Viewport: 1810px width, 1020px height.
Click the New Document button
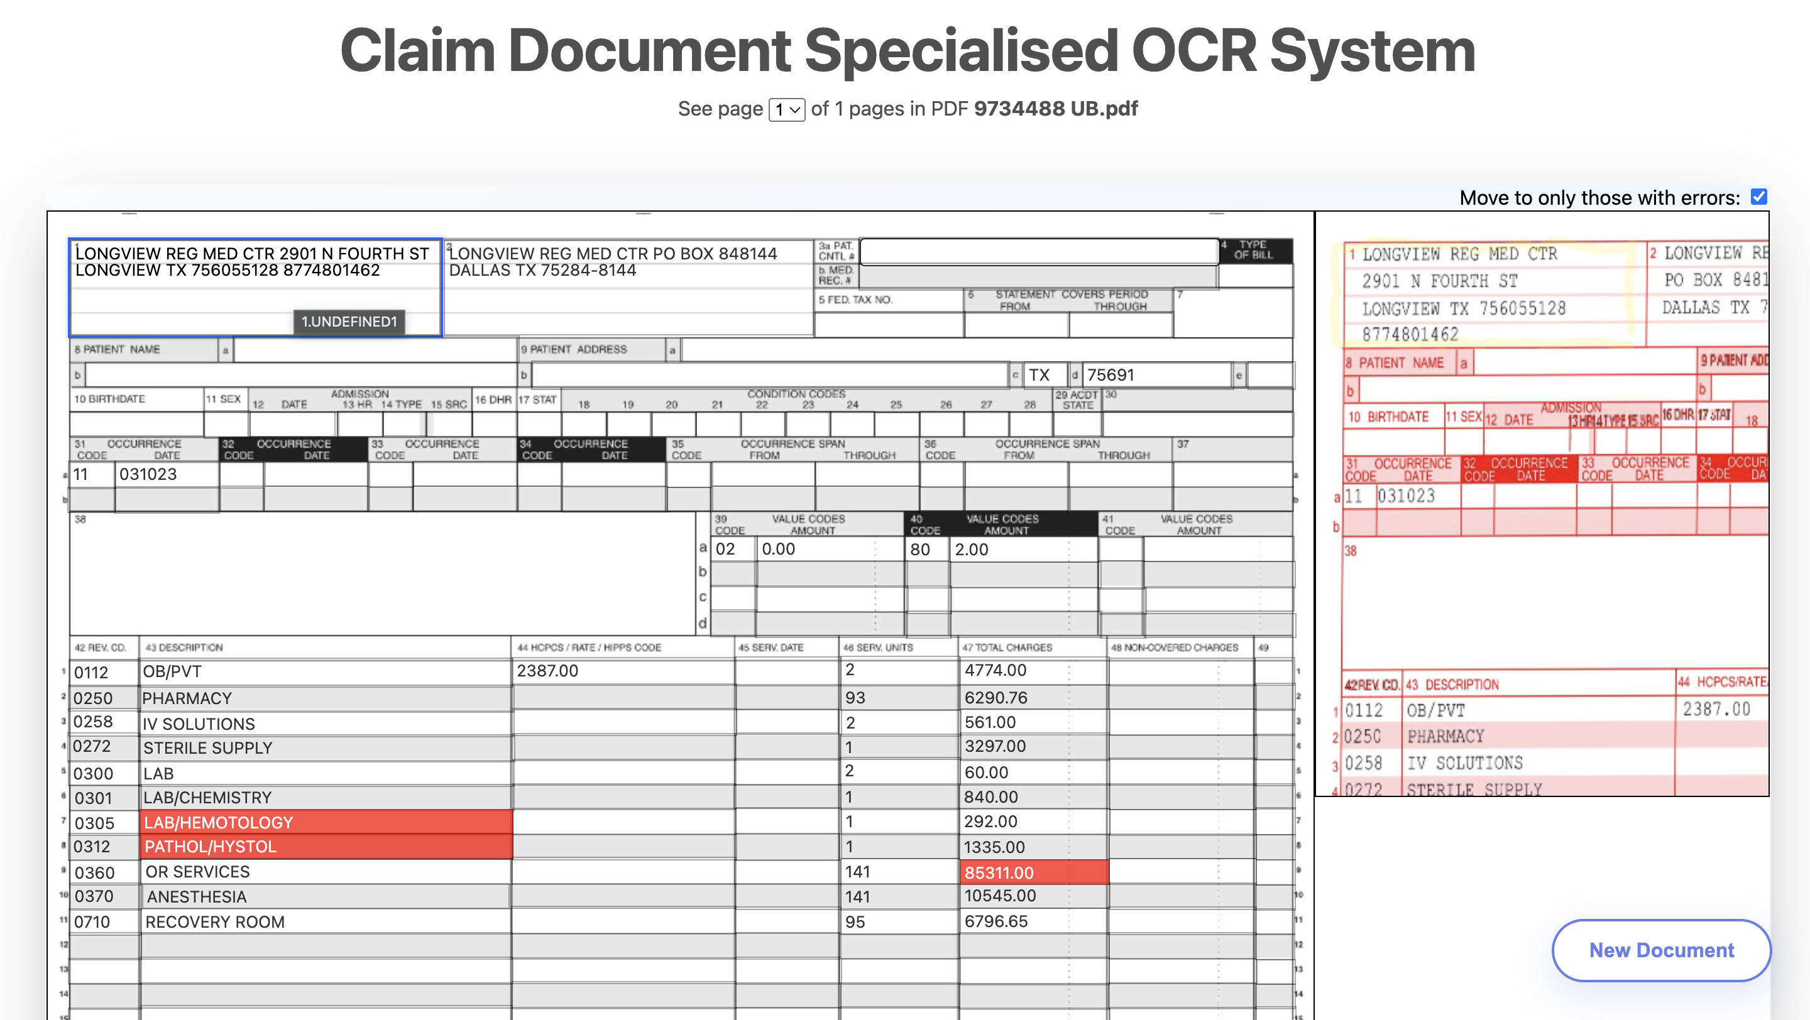click(x=1660, y=950)
